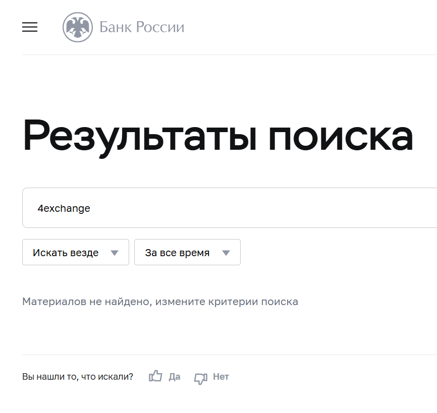Viewport: 437px width, 413px height.
Task: Click the Bank of Russia eagle logo
Action: [x=78, y=27]
